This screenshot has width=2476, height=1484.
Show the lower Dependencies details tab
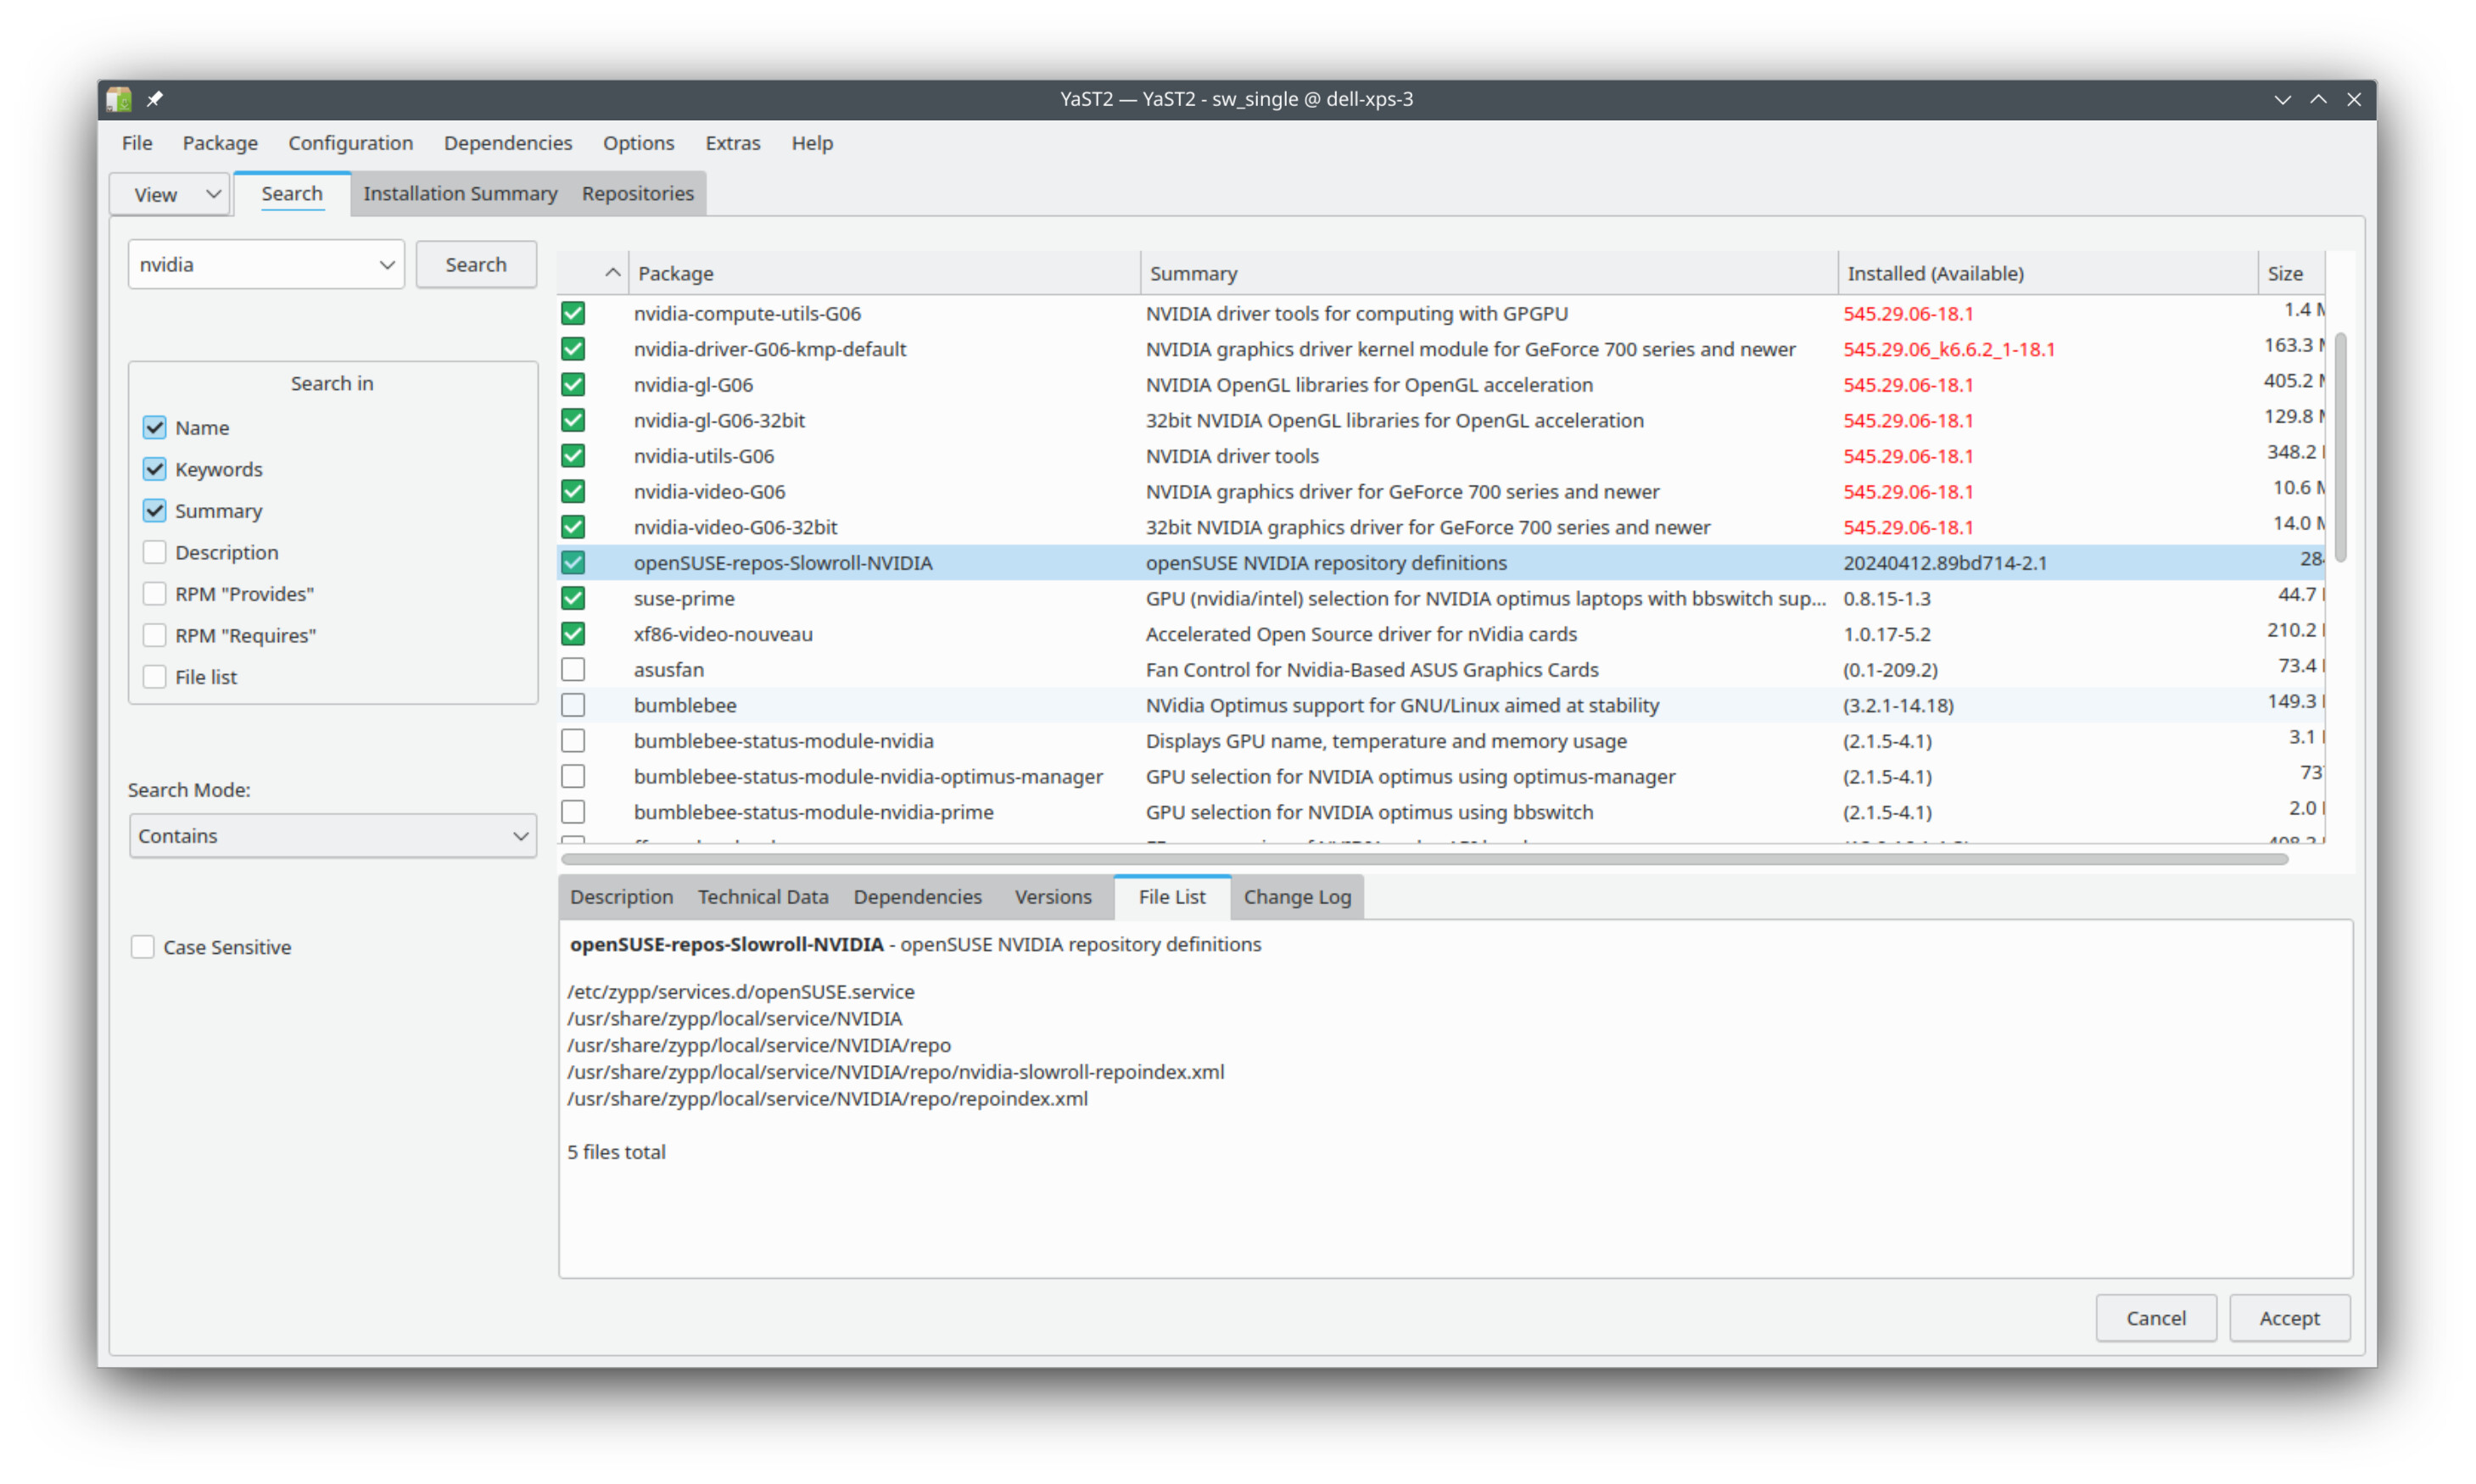(918, 897)
